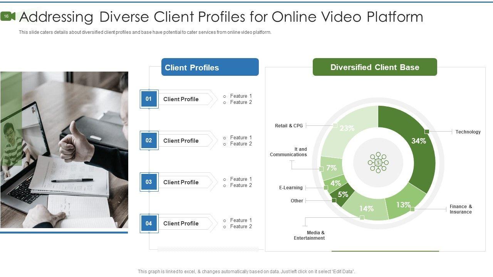Click the Client Profiles header
493x277 pixels.
click(210, 67)
